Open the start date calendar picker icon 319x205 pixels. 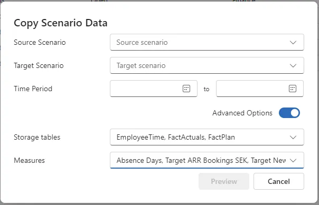click(186, 89)
